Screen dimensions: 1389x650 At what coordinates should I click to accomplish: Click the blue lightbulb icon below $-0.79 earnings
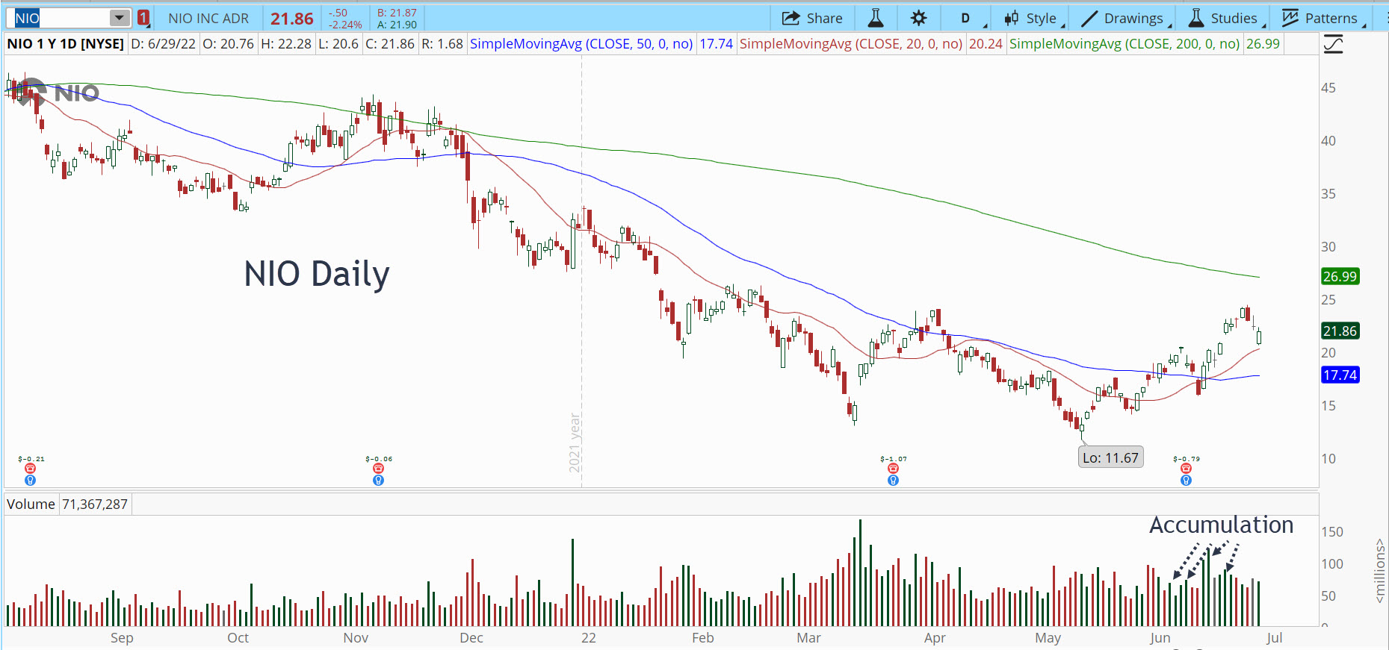coord(1186,481)
